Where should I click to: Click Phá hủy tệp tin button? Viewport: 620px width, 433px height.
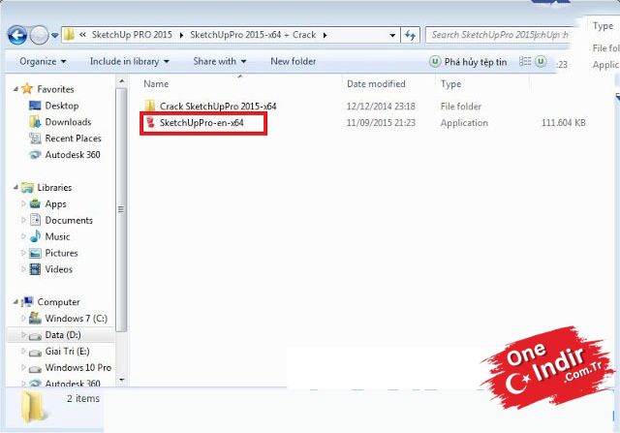[x=476, y=62]
